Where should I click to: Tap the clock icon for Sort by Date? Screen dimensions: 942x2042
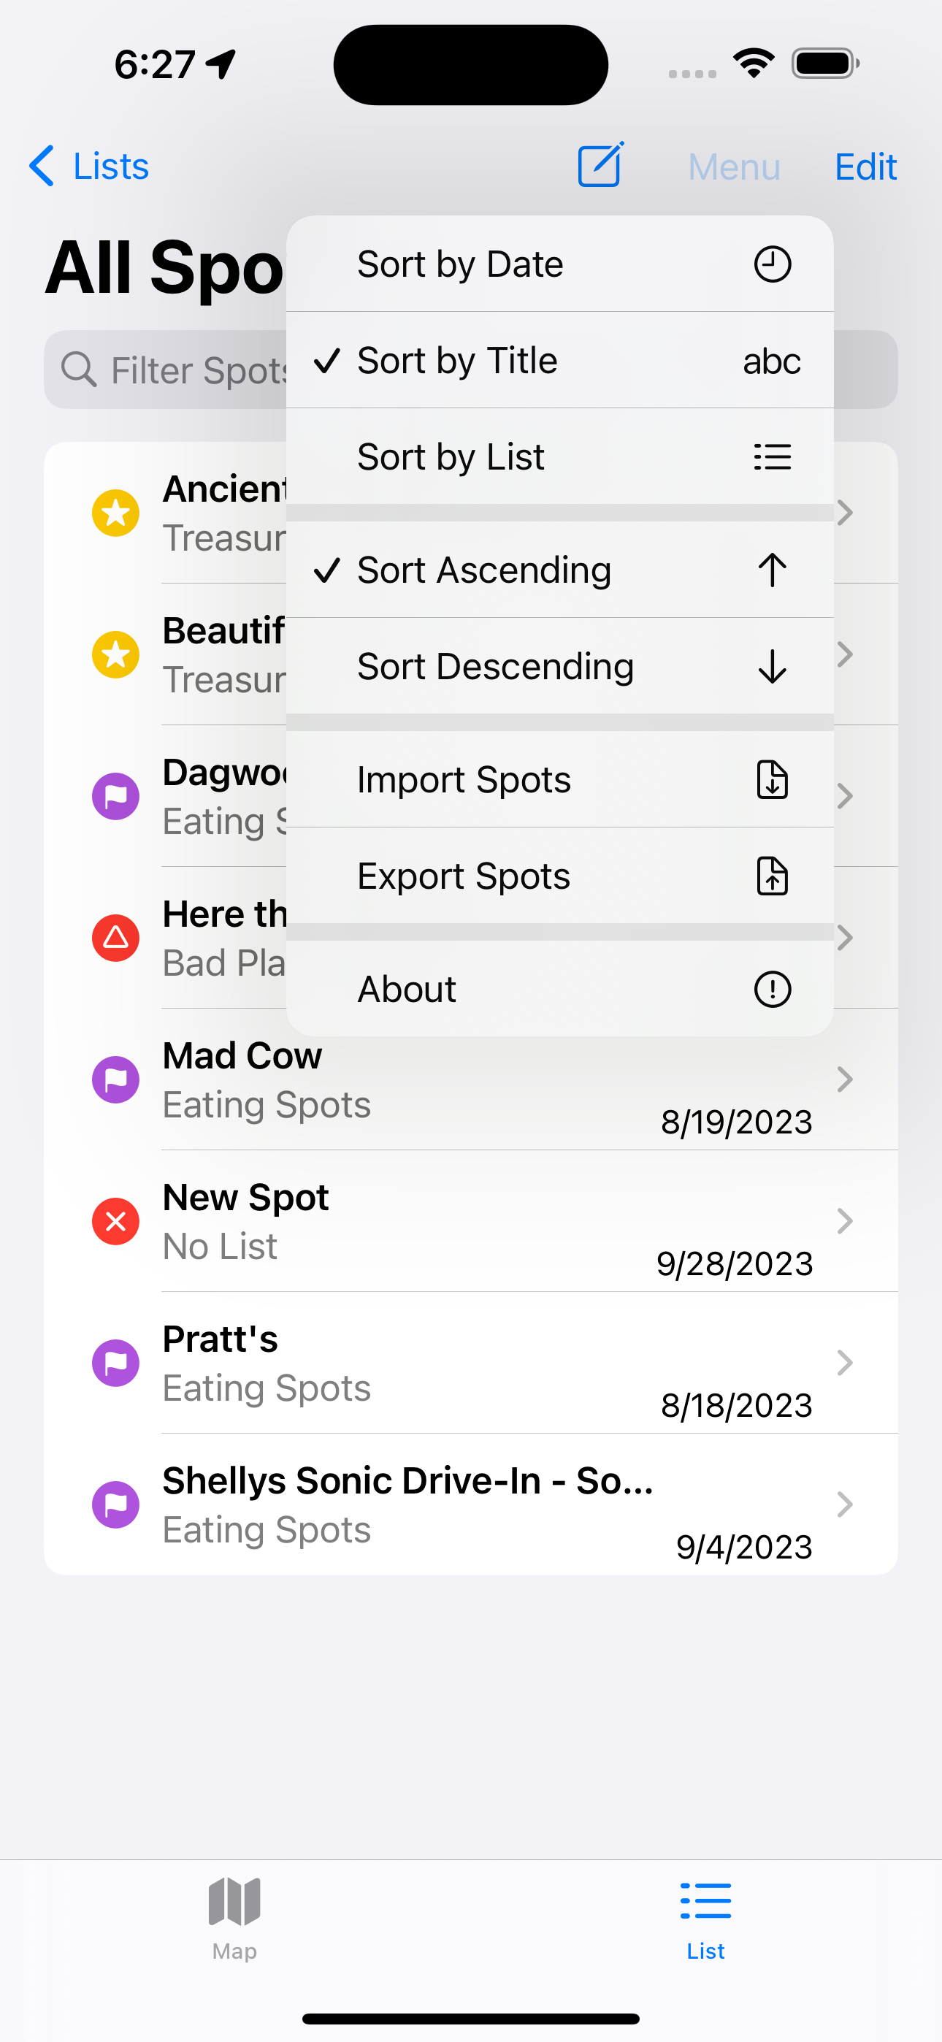(773, 264)
